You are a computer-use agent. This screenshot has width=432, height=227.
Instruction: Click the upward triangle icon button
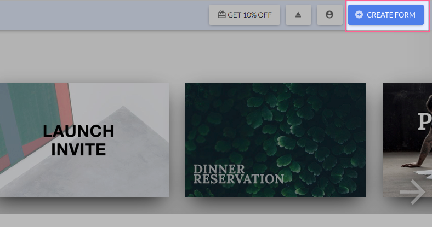pyautogui.click(x=298, y=15)
